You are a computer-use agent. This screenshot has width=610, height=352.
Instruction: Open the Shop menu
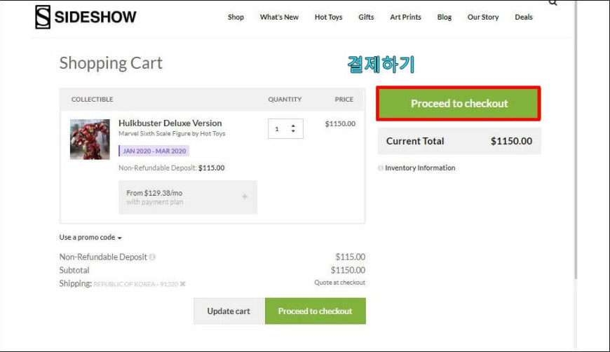236,17
